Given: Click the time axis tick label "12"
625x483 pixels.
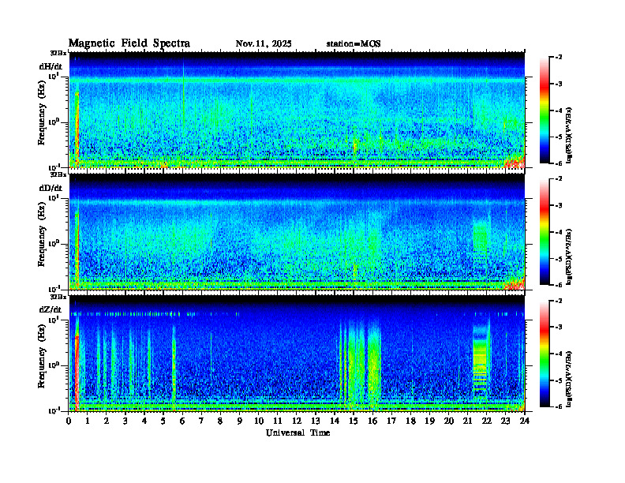Looking at the screenshot, I should pos(297,421).
